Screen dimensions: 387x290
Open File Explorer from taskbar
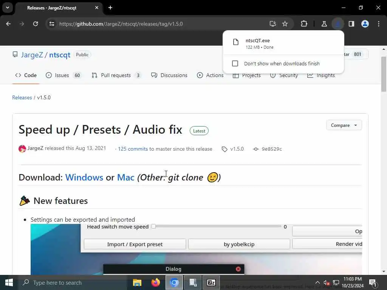point(137,282)
